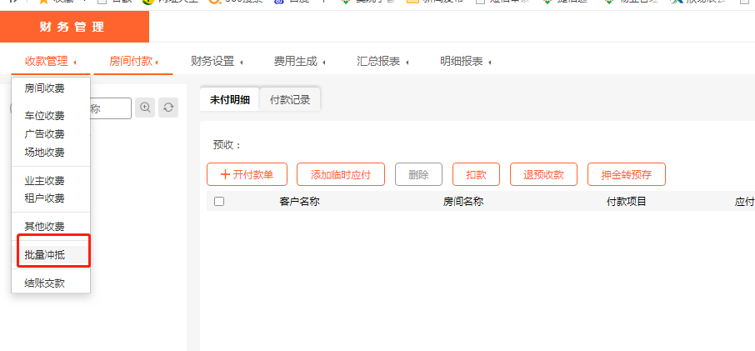Click the zoom search icon beside search box
This screenshot has width=755, height=351.
(145, 108)
